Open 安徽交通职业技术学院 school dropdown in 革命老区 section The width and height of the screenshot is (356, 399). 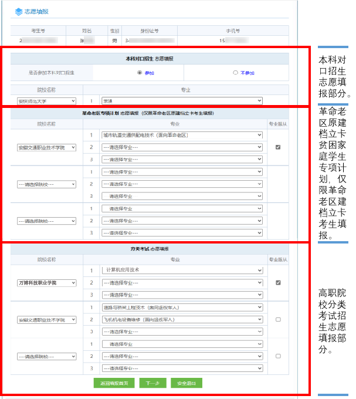(x=46, y=147)
